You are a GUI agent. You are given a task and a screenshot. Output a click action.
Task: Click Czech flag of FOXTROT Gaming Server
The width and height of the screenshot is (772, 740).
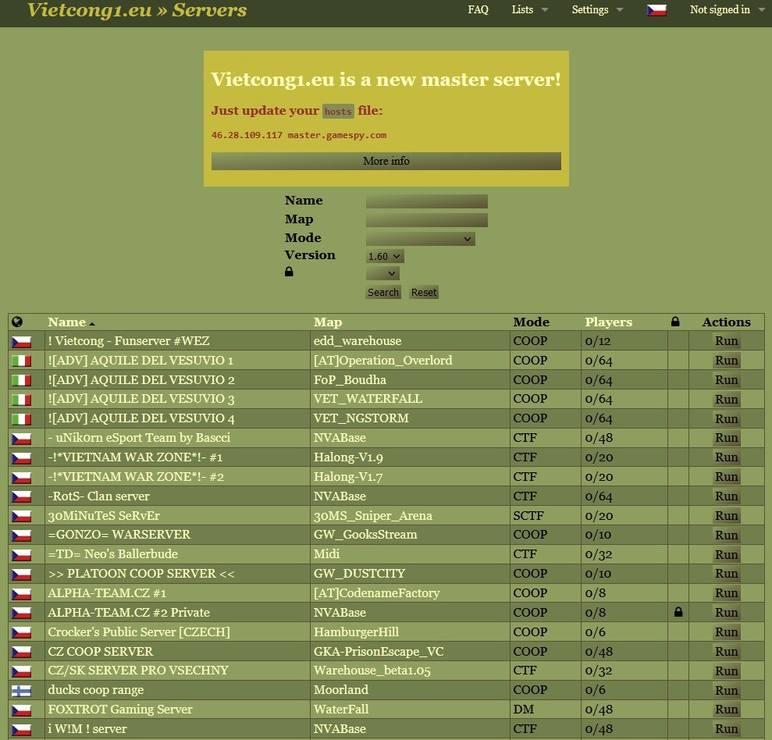pyautogui.click(x=21, y=710)
